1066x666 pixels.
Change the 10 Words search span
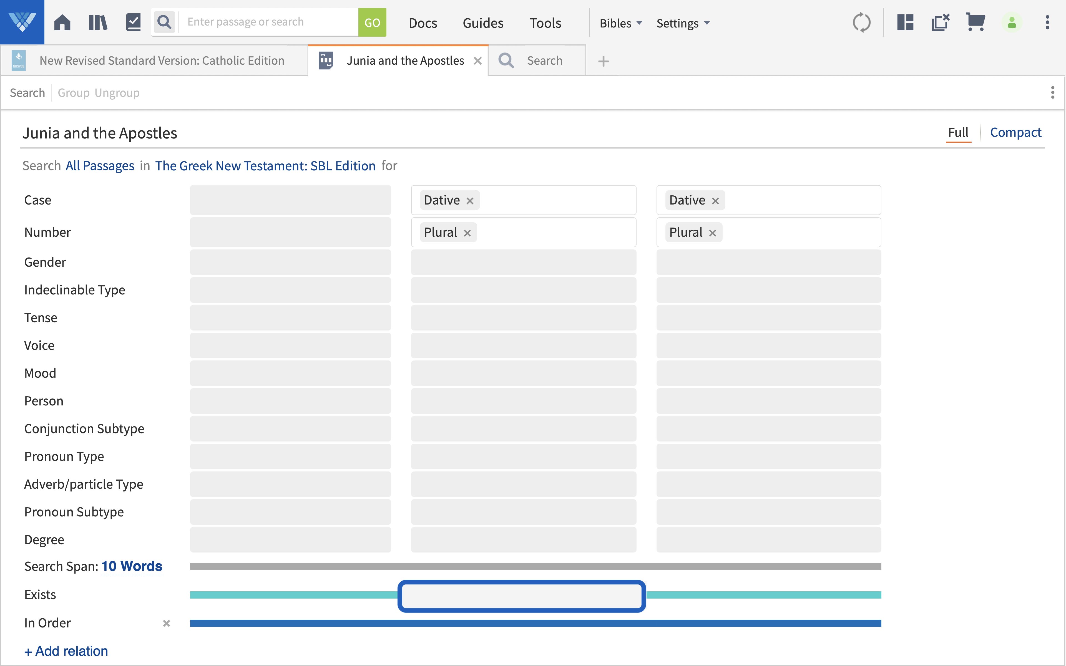(x=132, y=566)
